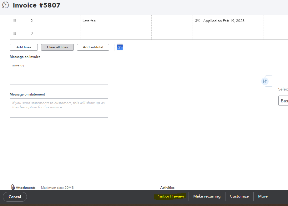The image size is (288, 206).
Task: Click the drag handle on row 2
Action: coord(14,21)
